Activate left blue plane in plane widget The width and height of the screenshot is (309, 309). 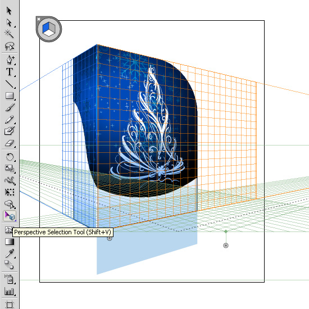(46, 27)
